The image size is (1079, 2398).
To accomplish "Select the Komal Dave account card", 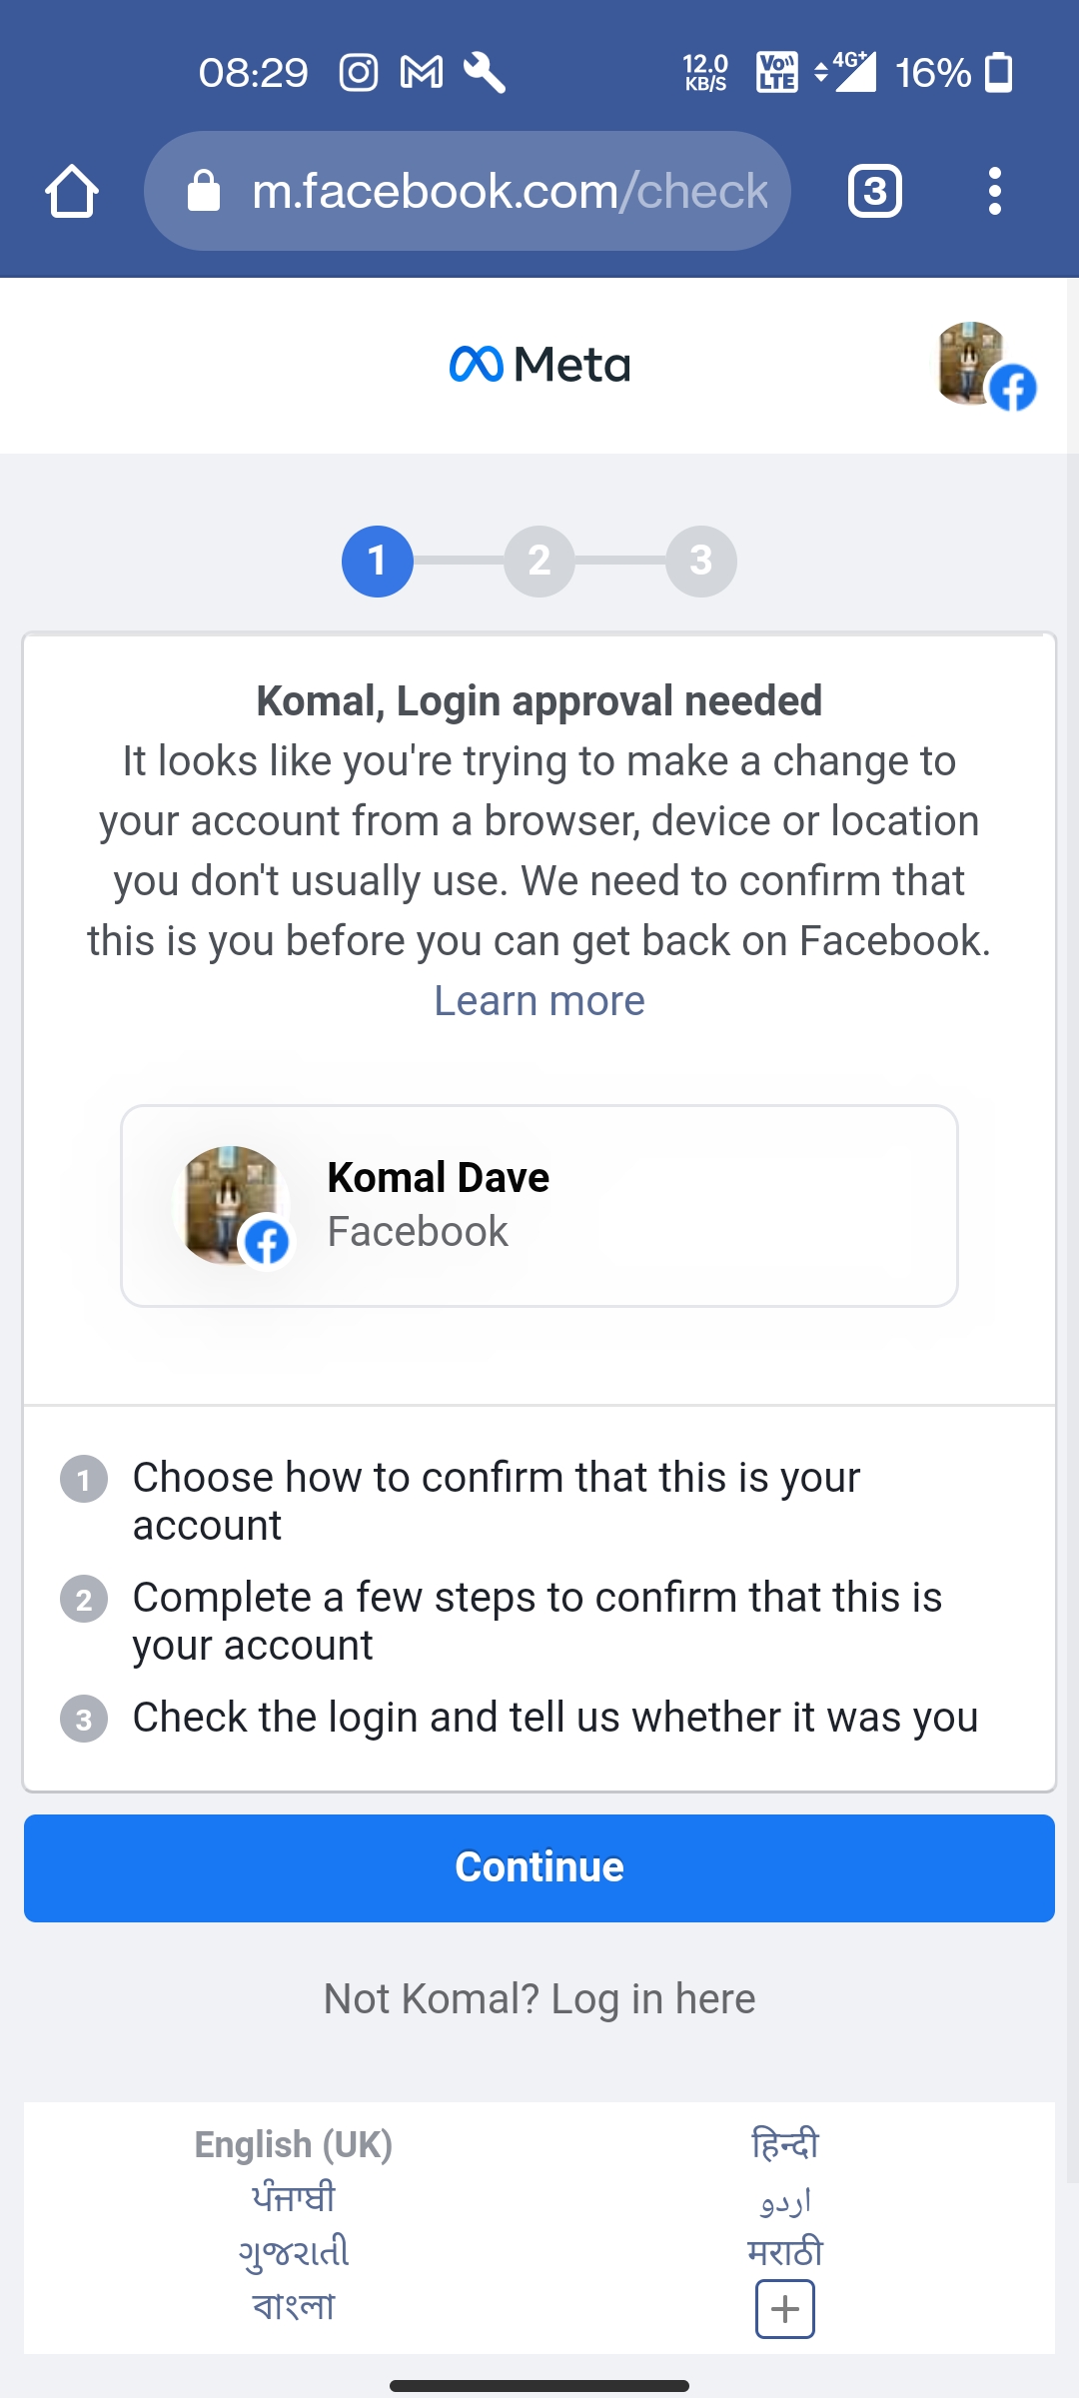I will click(x=539, y=1204).
